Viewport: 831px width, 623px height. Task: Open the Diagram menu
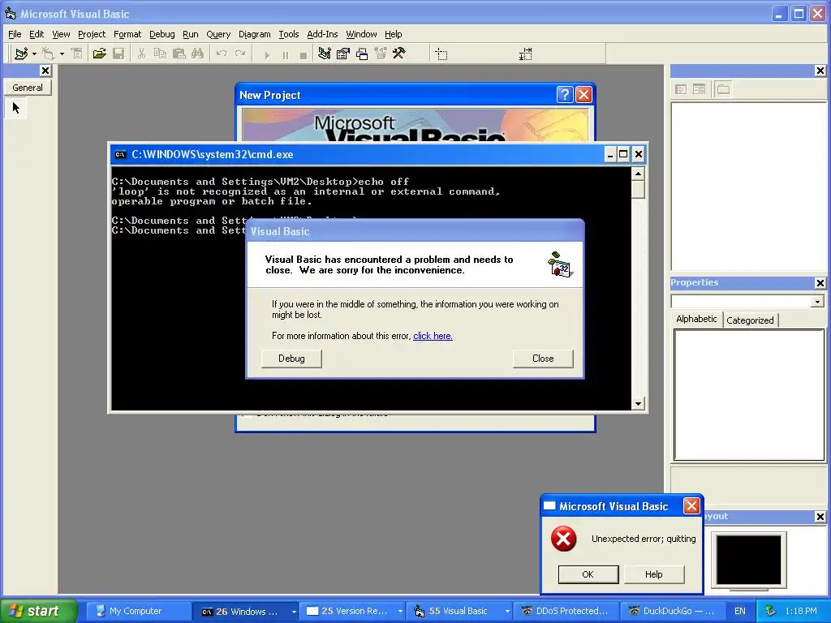pos(254,34)
